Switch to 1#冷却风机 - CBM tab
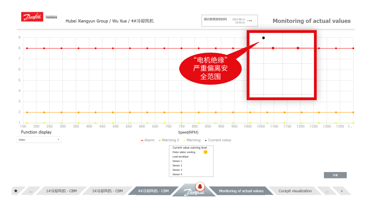366x205 pixels. coord(61,191)
